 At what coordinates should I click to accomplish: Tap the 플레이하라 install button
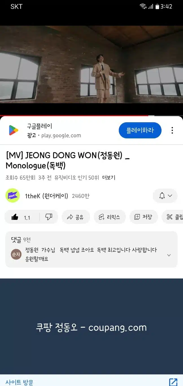[140, 130]
